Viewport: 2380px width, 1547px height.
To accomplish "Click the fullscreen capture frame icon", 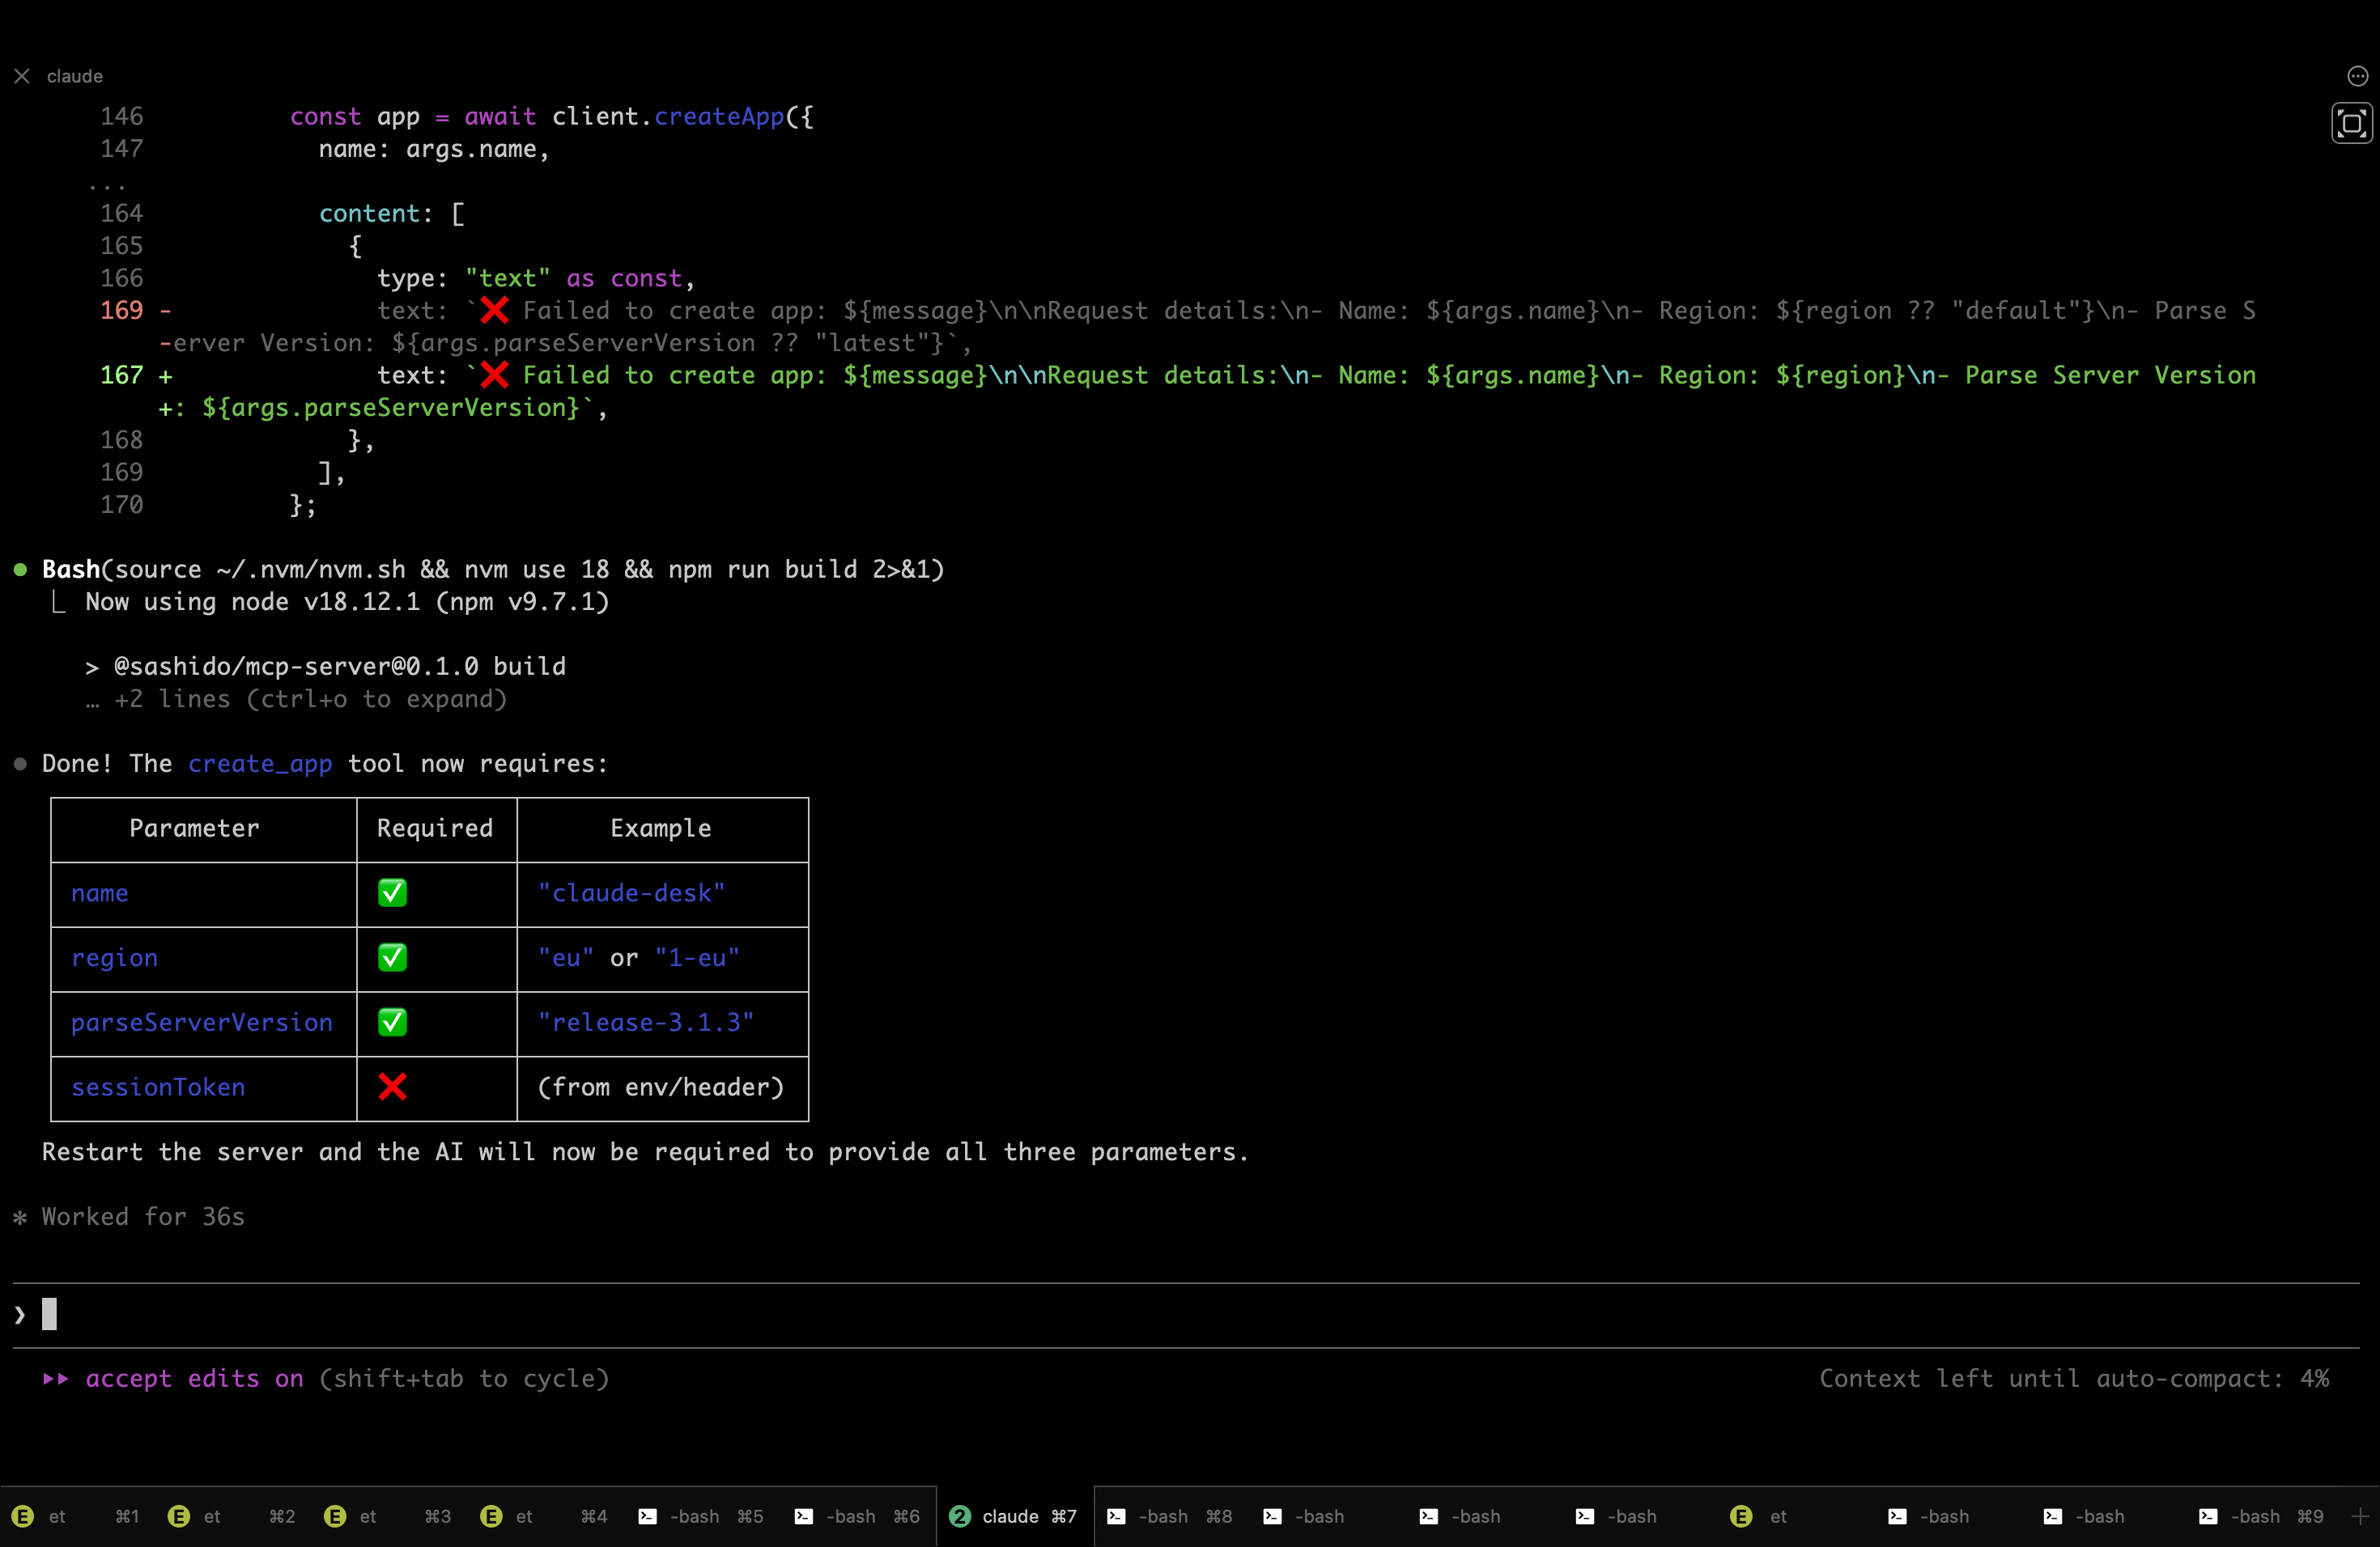I will pyautogui.click(x=2351, y=124).
